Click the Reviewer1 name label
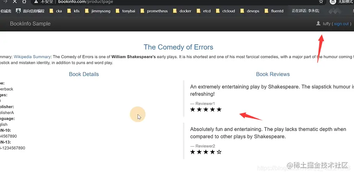The width and height of the screenshot is (354, 175). pos(205,104)
